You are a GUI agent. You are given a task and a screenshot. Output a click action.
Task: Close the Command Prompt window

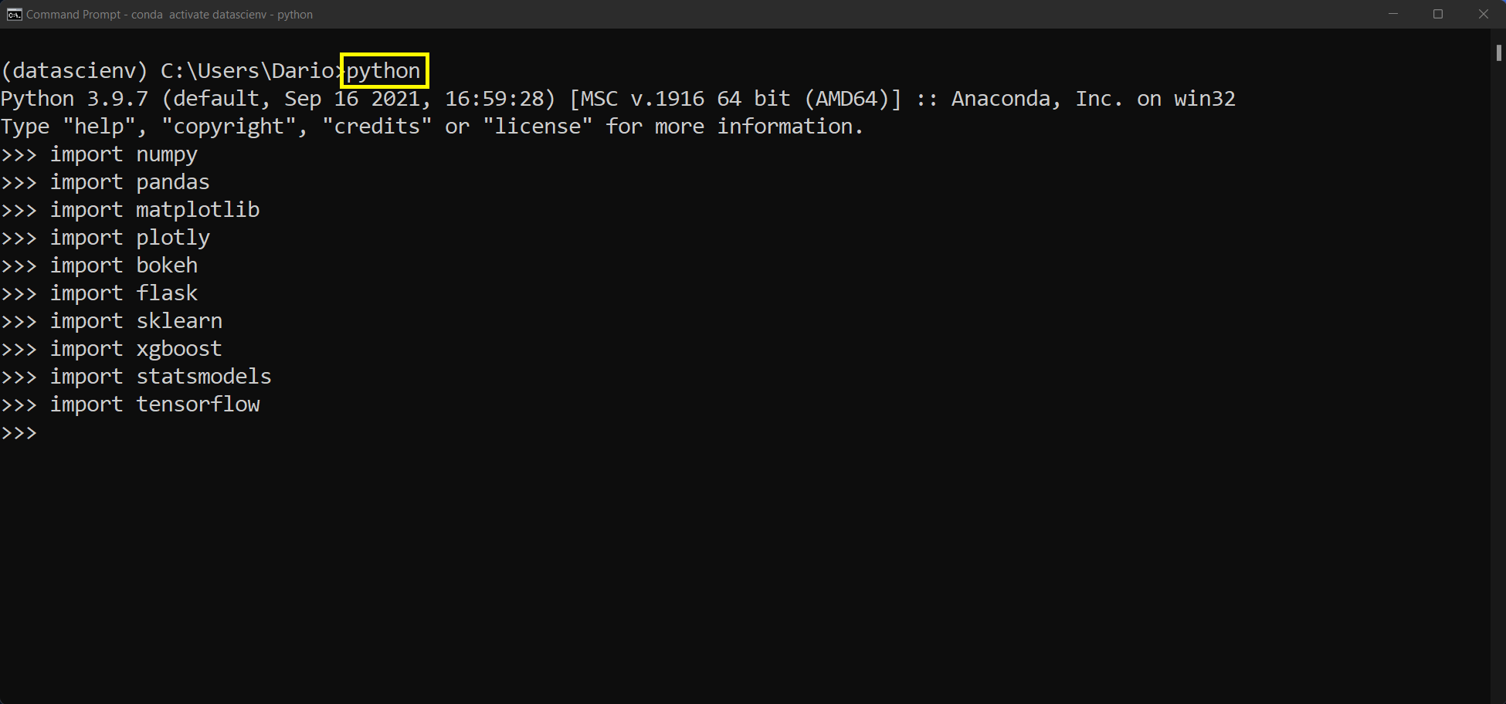tap(1483, 15)
